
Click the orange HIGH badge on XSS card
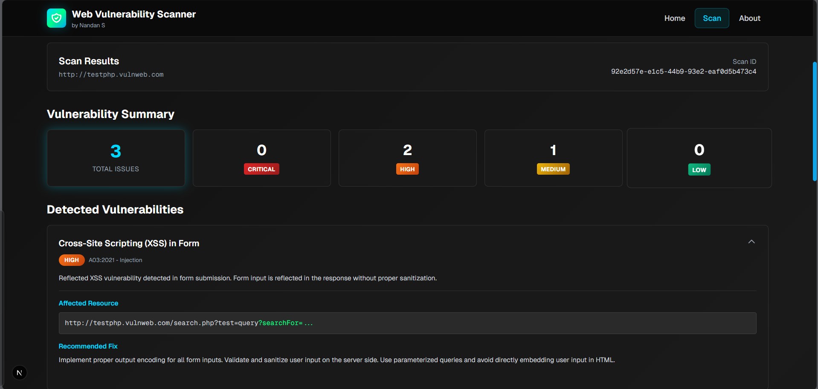coord(72,260)
